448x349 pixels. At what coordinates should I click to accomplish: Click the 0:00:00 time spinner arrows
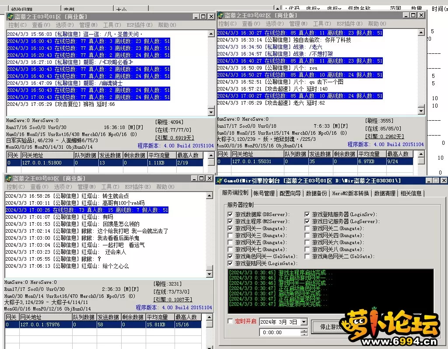pyautogui.click(x=304, y=332)
